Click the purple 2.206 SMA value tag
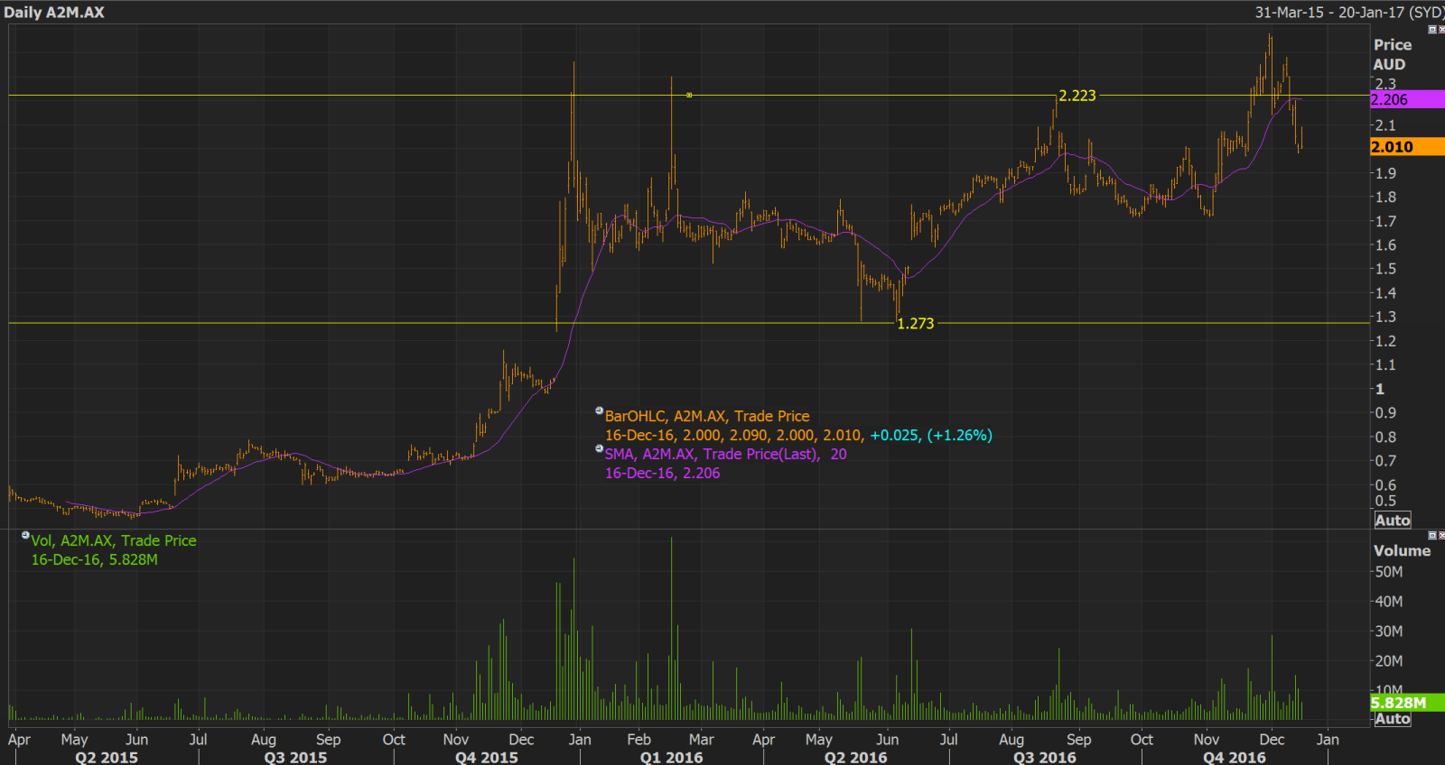The image size is (1445, 765). [x=1407, y=100]
